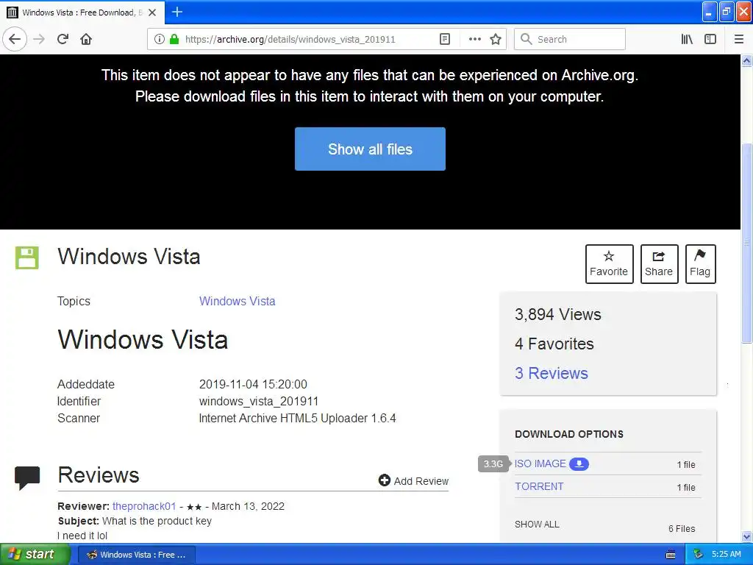Click the page scrollbar down arrow

(x=747, y=536)
